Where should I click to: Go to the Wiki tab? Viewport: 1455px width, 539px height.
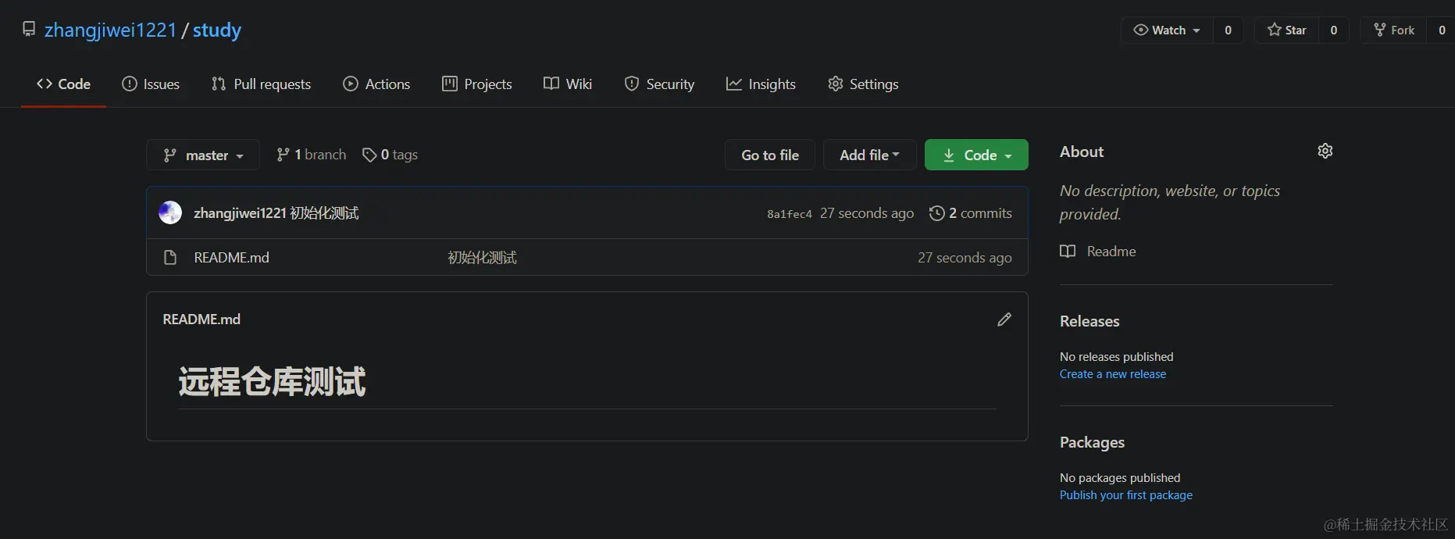click(x=568, y=84)
